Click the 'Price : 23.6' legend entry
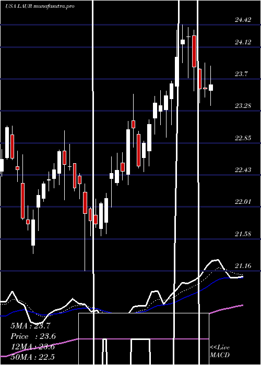The height and width of the screenshot is (365, 261). (x=33, y=336)
